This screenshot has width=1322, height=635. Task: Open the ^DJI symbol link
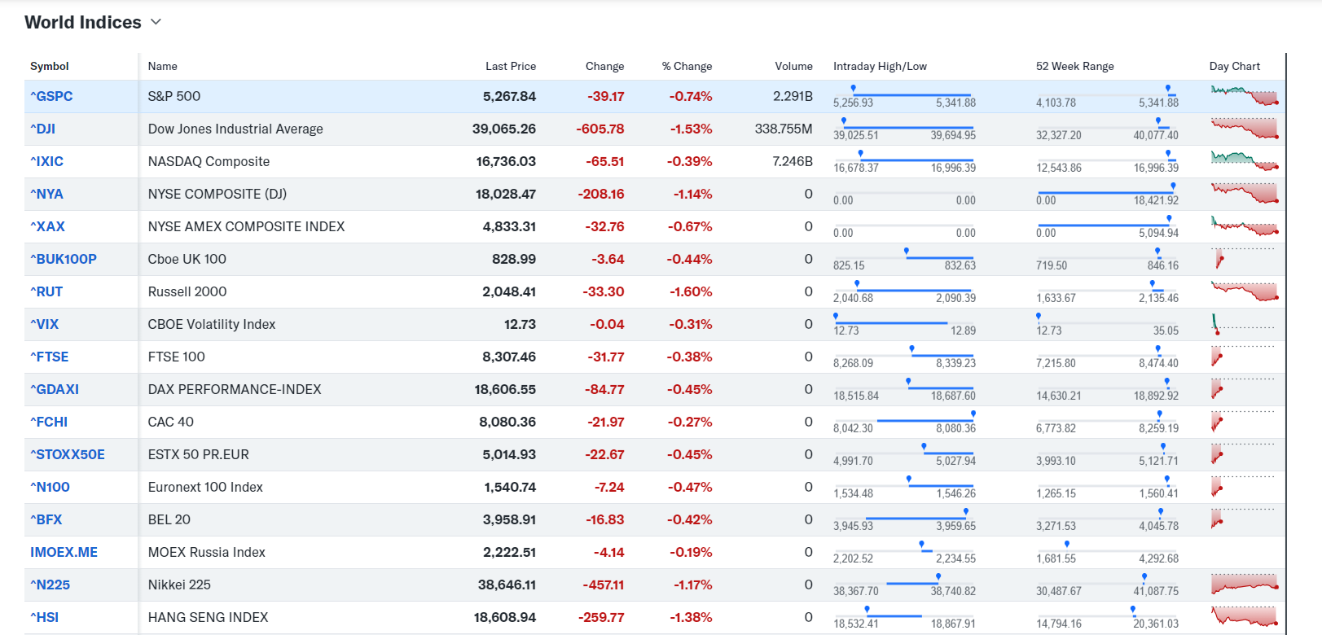tap(42, 129)
